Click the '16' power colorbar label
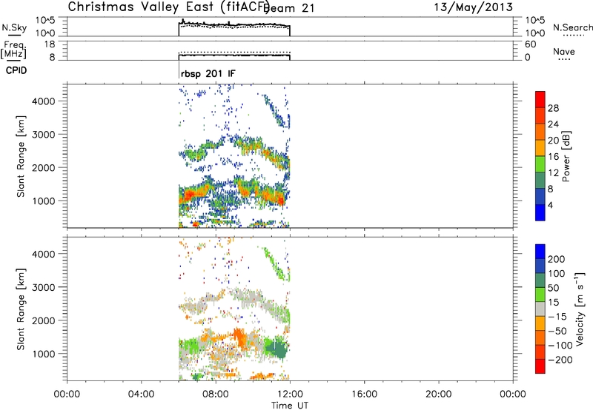 click(553, 157)
